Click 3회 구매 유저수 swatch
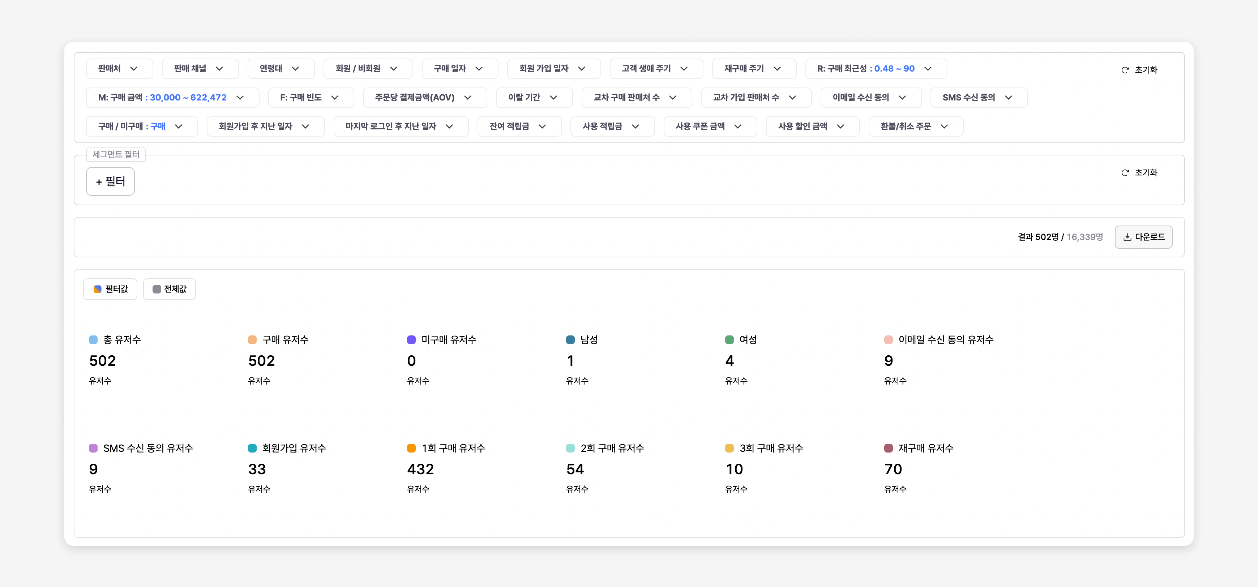Image resolution: width=1258 pixels, height=587 pixels. click(729, 448)
